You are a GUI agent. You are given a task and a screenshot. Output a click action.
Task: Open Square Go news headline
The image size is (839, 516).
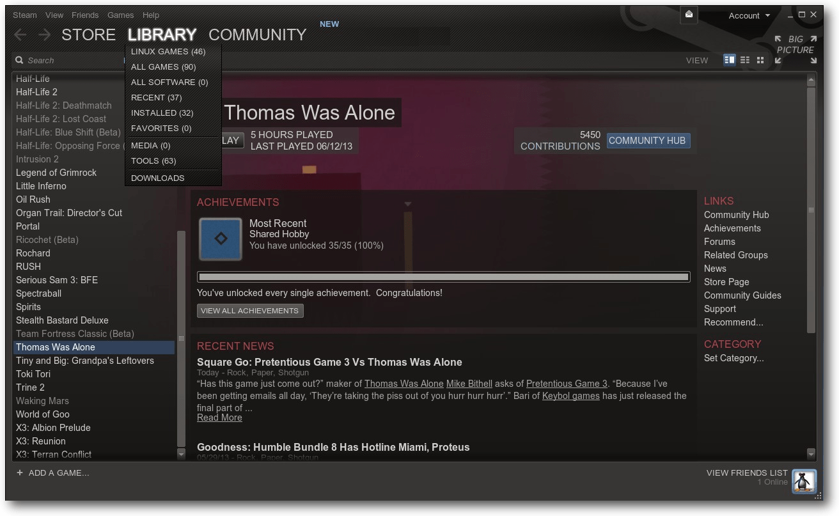(x=329, y=362)
